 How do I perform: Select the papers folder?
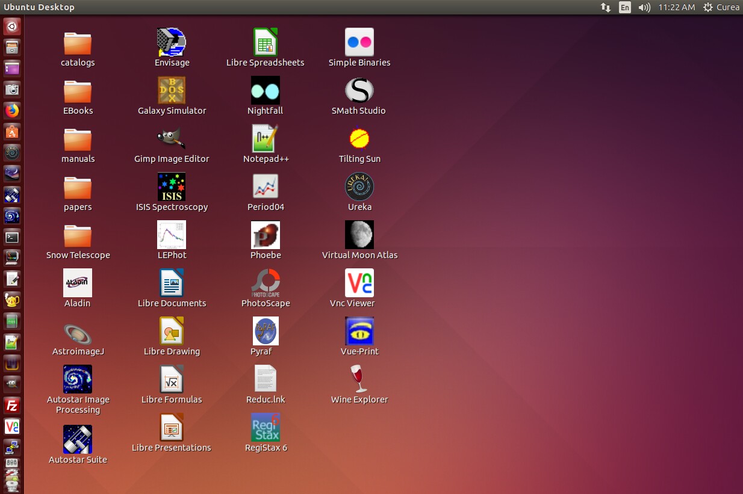(78, 188)
